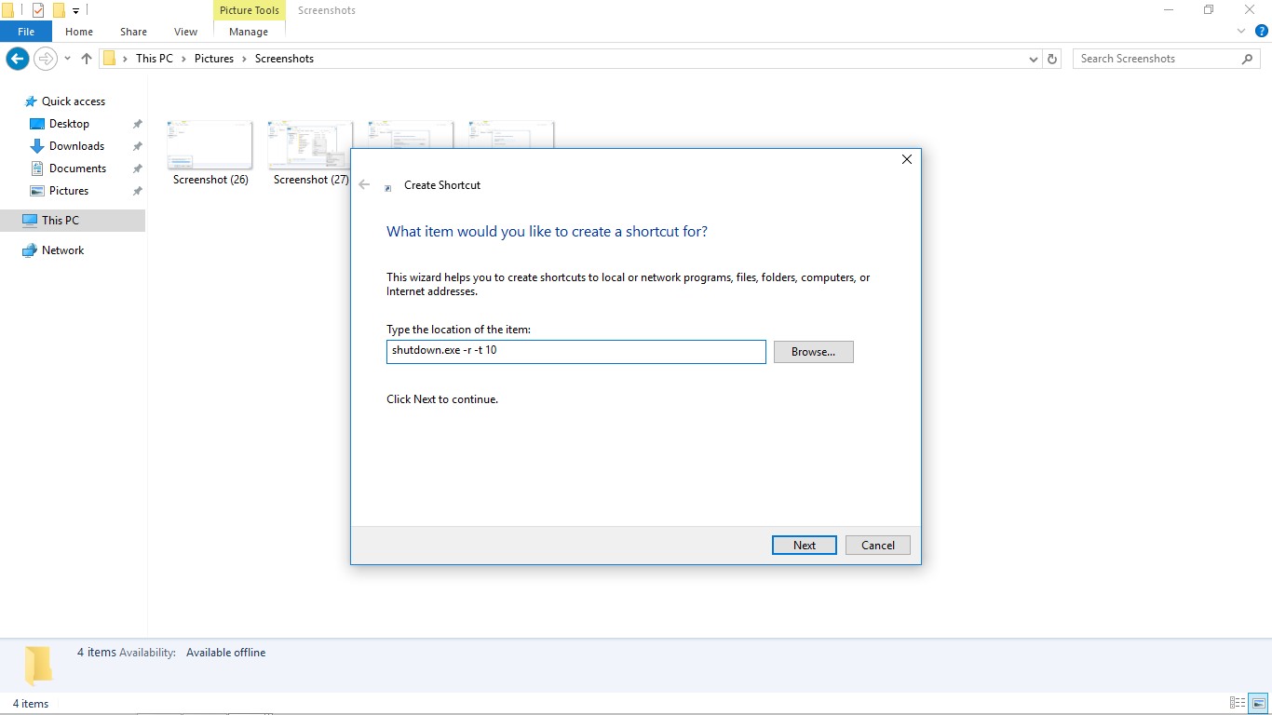Expand the chevron before This PC breadcrumb
Viewport: 1272px width, 715px height.
tap(125, 59)
